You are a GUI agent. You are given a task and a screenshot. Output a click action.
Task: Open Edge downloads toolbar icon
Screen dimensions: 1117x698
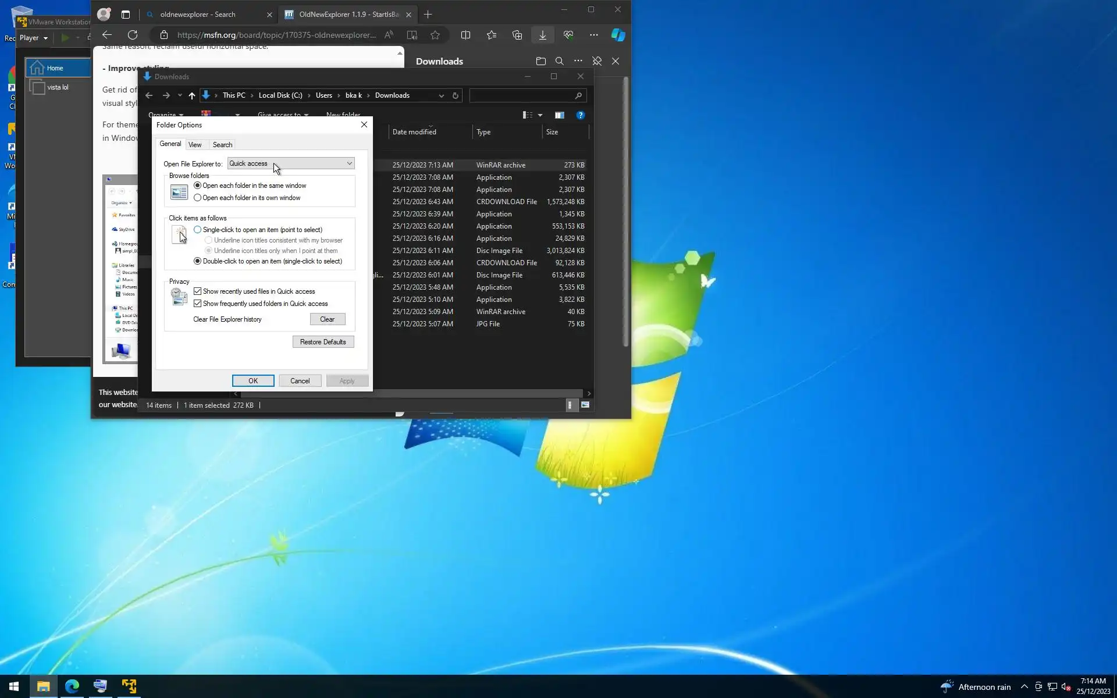(542, 35)
